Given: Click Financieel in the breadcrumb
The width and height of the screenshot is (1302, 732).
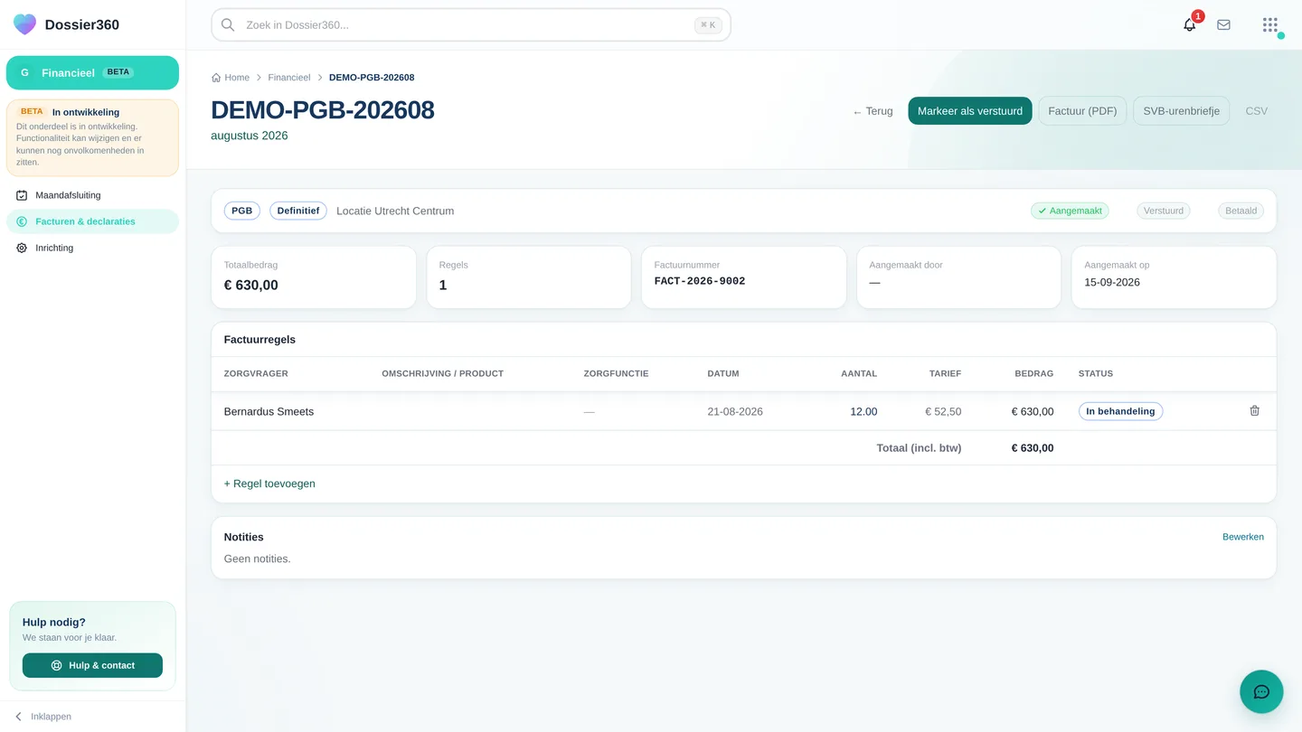Looking at the screenshot, I should pyautogui.click(x=288, y=78).
